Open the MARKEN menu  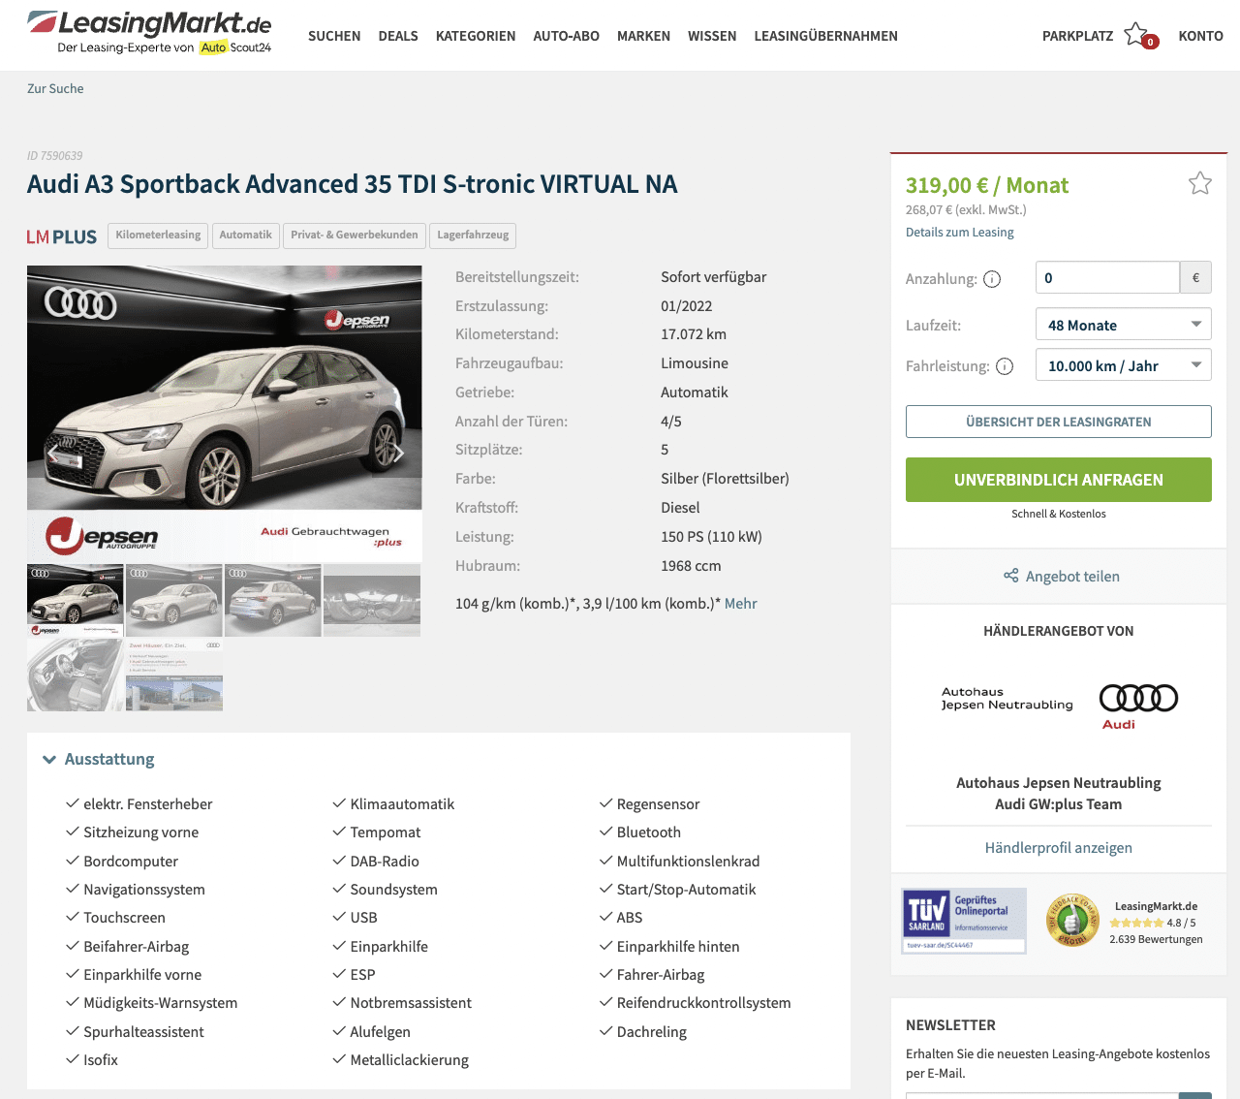click(643, 36)
